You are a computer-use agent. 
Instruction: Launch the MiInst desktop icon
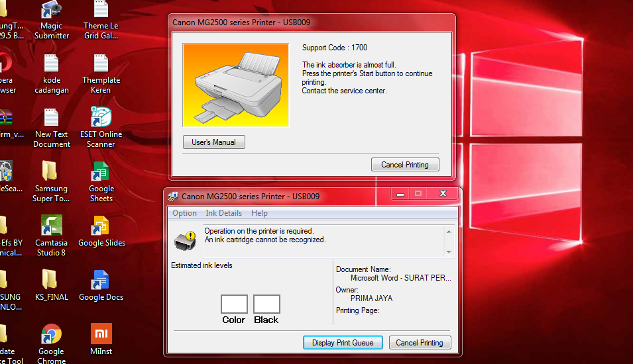point(101,340)
